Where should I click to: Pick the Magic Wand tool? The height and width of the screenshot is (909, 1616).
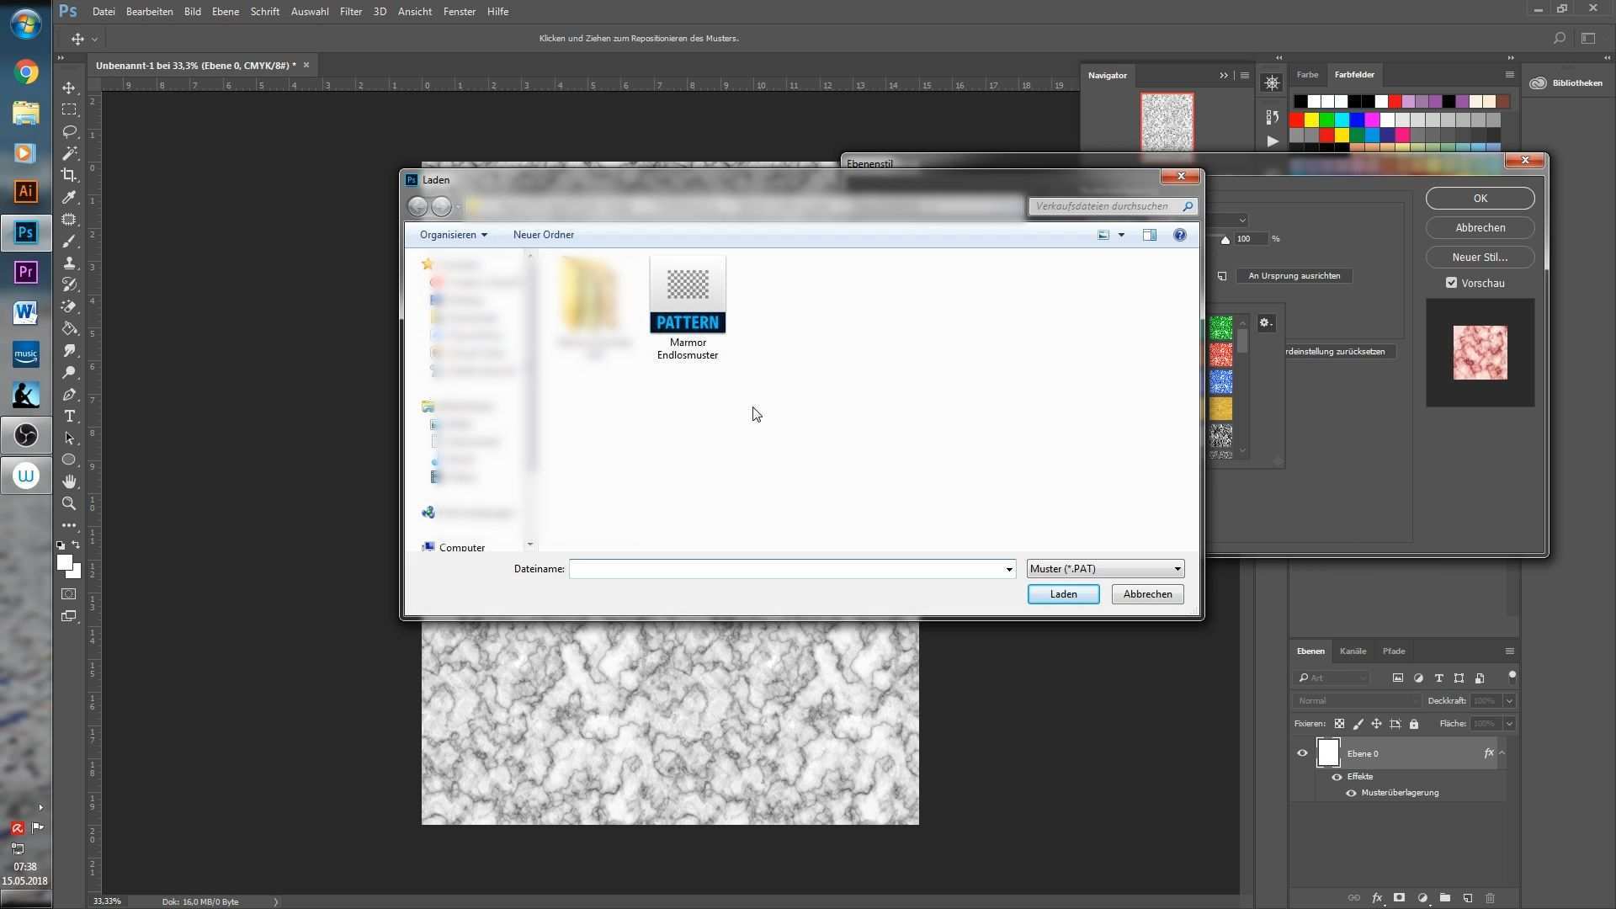pos(69,153)
